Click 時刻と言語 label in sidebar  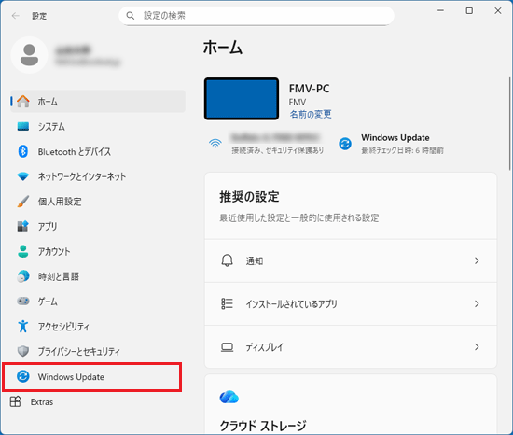(x=58, y=276)
